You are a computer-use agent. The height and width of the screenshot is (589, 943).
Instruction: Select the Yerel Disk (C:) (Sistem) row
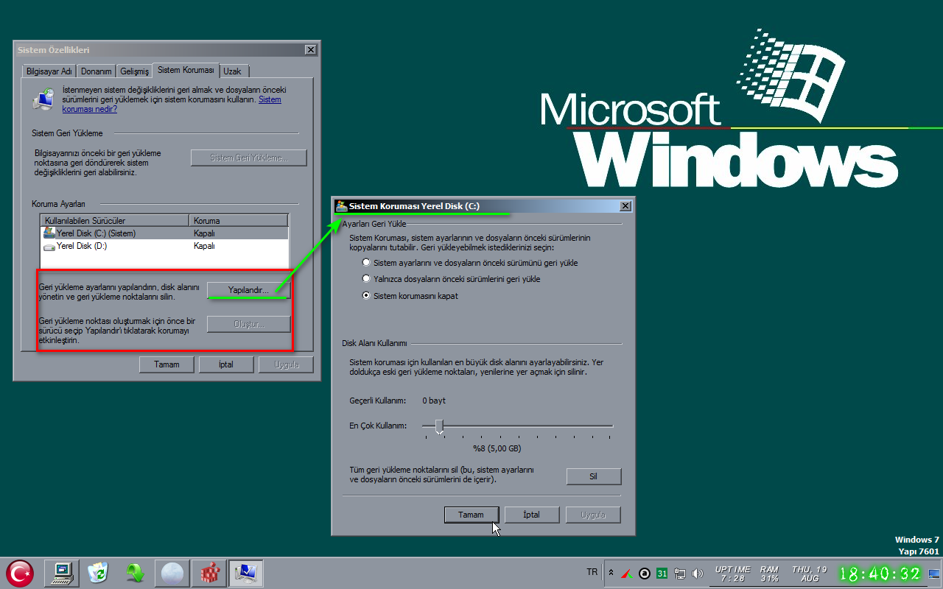[164, 233]
